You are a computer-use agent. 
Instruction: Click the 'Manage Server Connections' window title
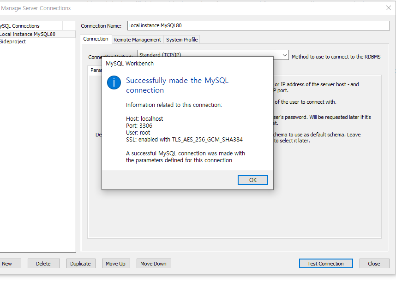tap(36, 8)
